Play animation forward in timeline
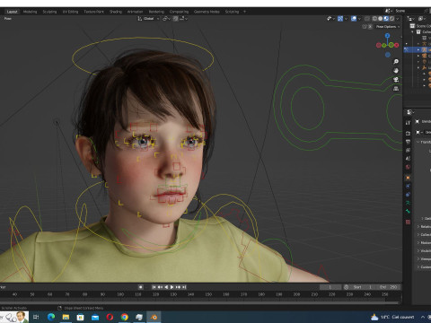Viewport: 431px width, 323px height. tap(172, 287)
